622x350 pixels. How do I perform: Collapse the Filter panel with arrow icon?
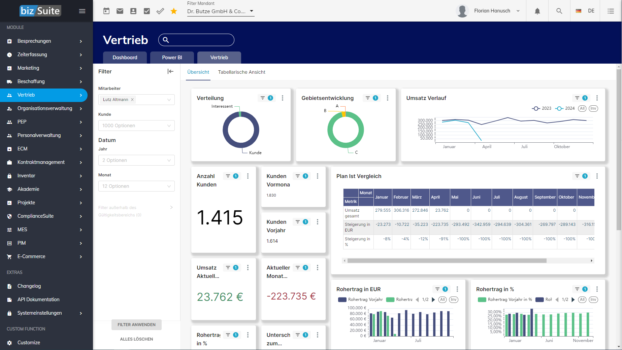pos(170,71)
